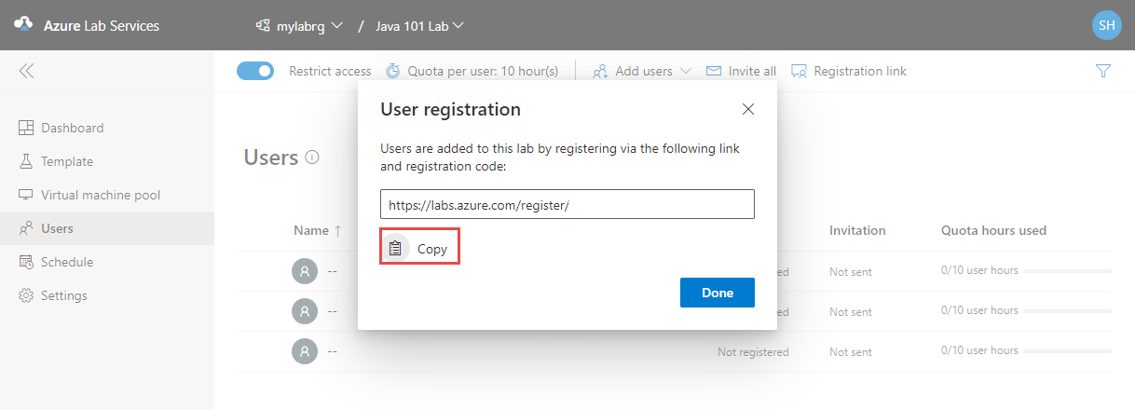This screenshot has width=1135, height=410.
Task: Toggle the Restrict access switch
Action: click(x=255, y=71)
